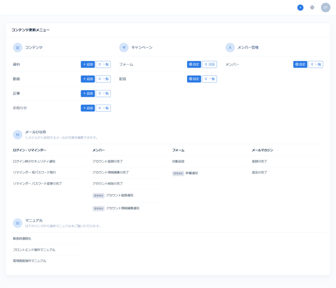Add a new 動画 with 追加
Viewport: 336px width, 288px height.
[x=88, y=79]
